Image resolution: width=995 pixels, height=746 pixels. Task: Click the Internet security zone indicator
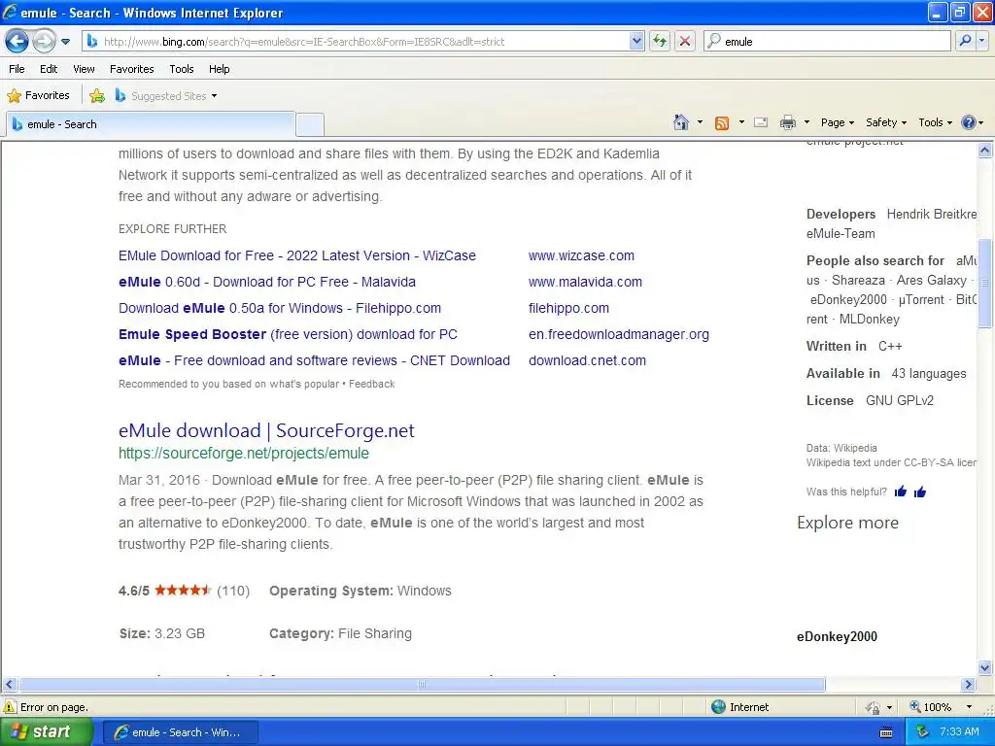(740, 707)
